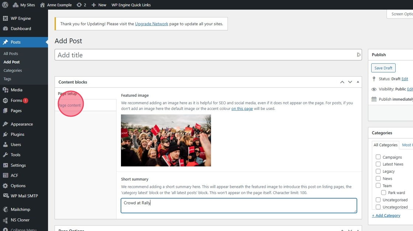
Task: Click the NS Cloner icon
Action: tap(5, 220)
